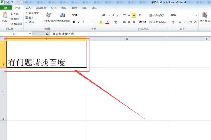
Task: Open Conditional Formatting (条件格式)
Action: click(x=205, y=18)
